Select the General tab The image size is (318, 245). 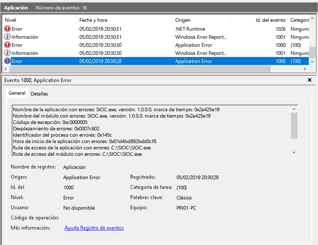[17, 93]
